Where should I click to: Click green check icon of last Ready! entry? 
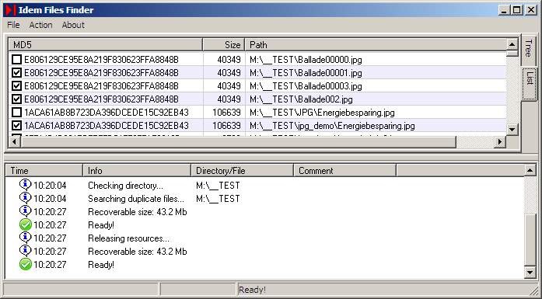(x=25, y=265)
